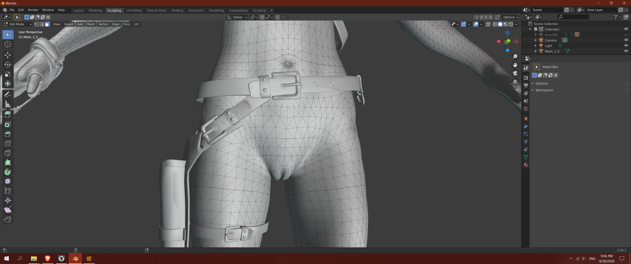Toggle X axis mirror button

pos(481,17)
